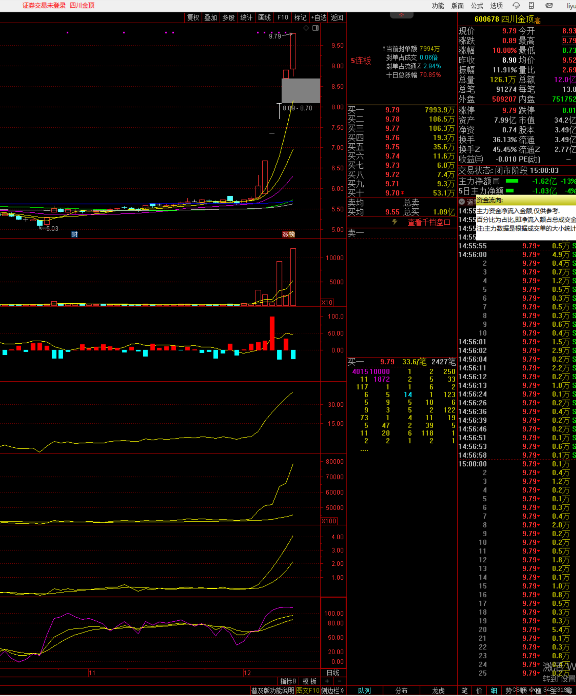Click the 返回 button
This screenshot has width=576, height=696.
point(337,17)
